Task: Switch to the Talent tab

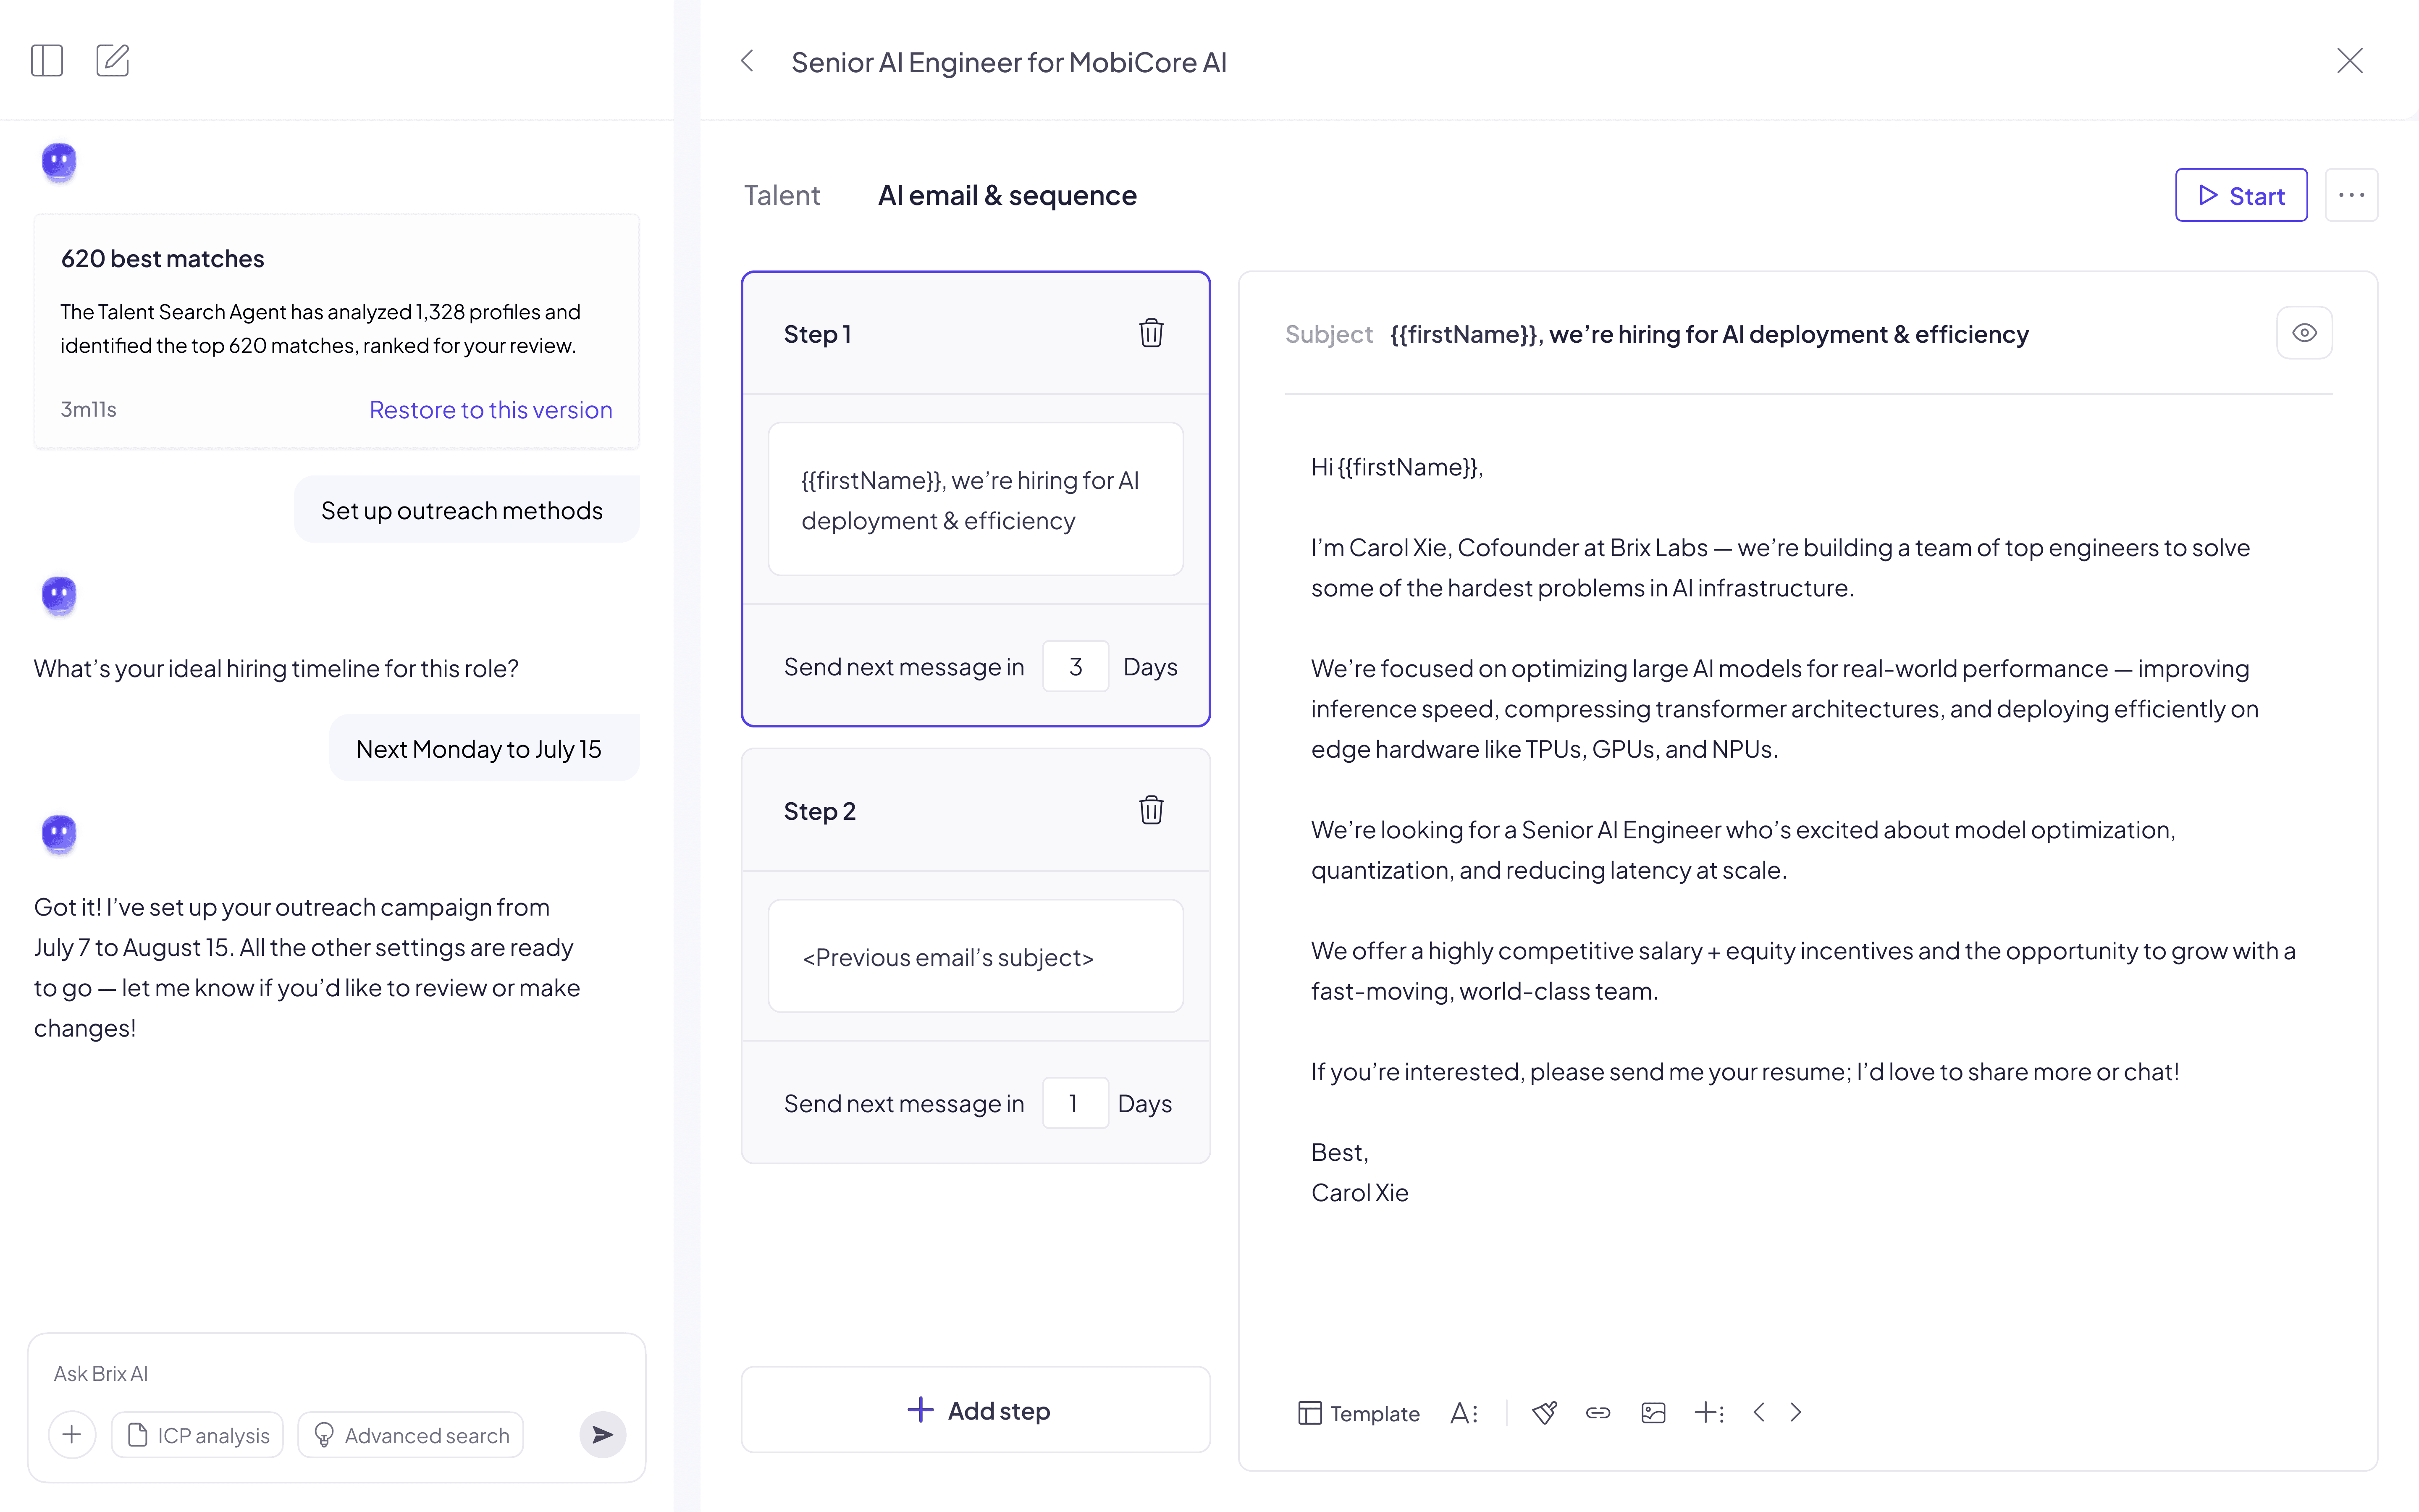Action: (x=782, y=195)
